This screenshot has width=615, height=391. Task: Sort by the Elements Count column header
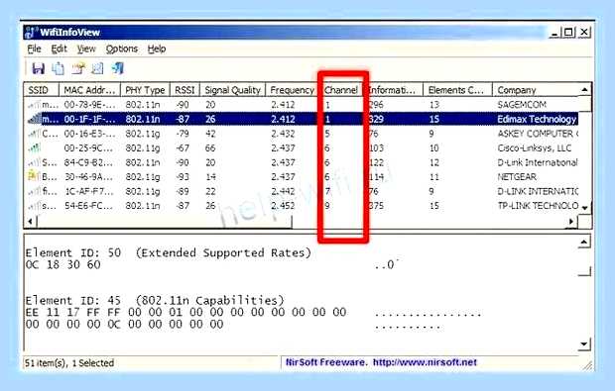457,90
